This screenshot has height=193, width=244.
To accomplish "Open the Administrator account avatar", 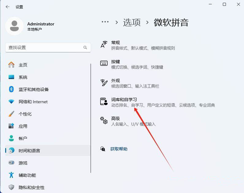I will (14, 26).
